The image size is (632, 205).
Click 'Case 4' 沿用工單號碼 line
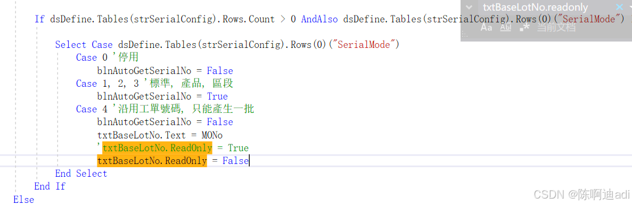point(165,109)
